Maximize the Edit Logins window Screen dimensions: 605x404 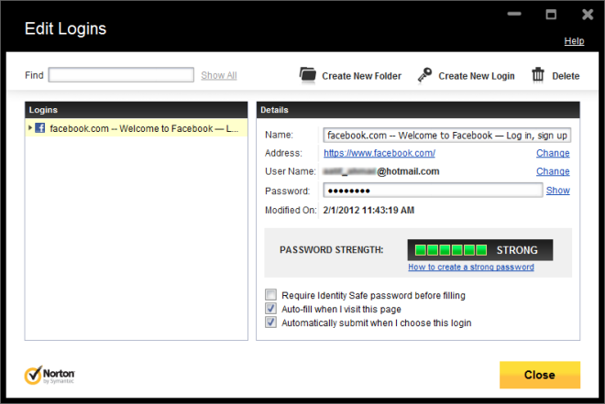tap(551, 15)
